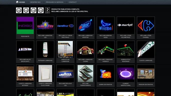Open the Intesa light box thumbnail
Screen dimensions: 171x96
coord(146,49)
